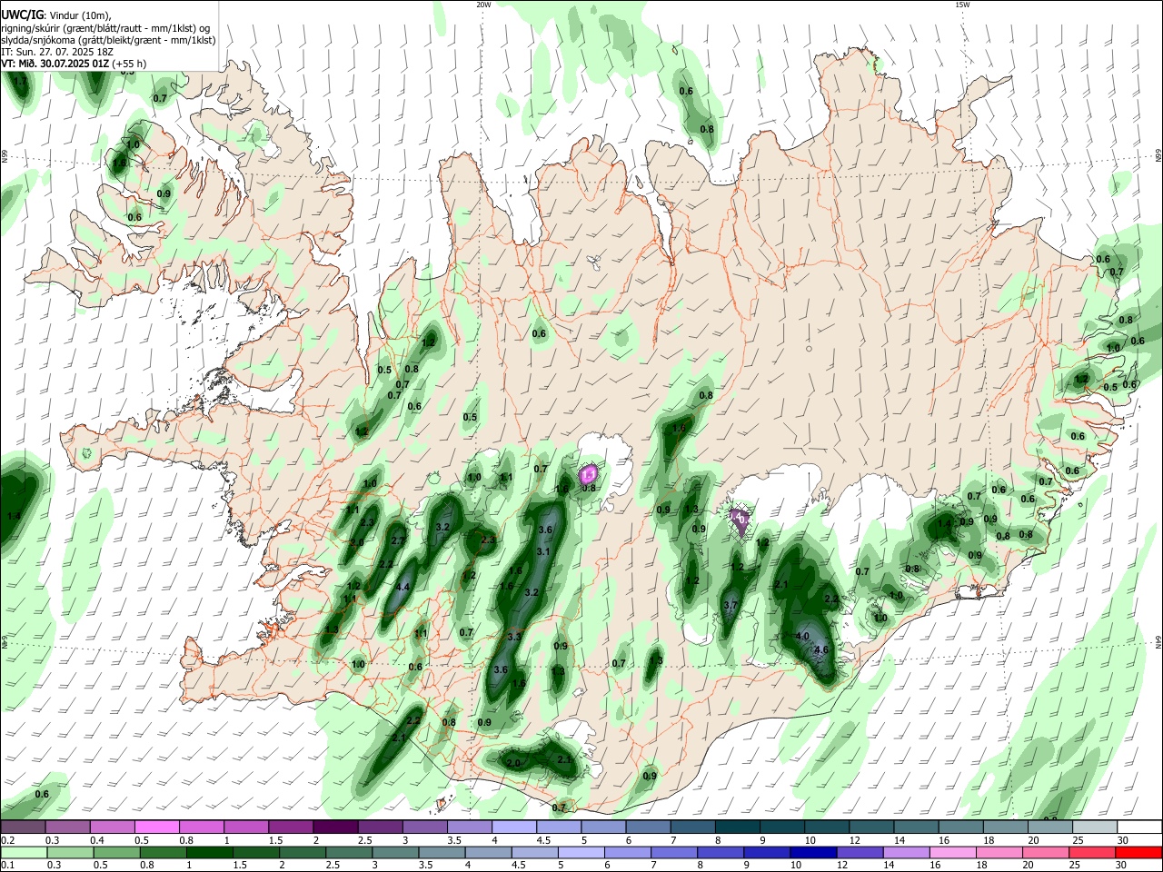Select the bright pink 0.5–0.8 snow legend swatch

[156, 827]
